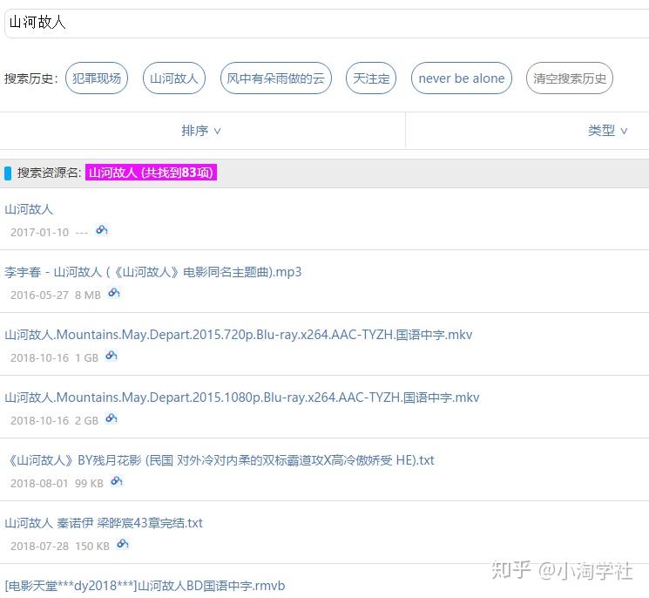Image resolution: width=649 pixels, height=598 pixels.
Task: Click cloud icon beside 8 MB mp3
Action: [x=114, y=293]
